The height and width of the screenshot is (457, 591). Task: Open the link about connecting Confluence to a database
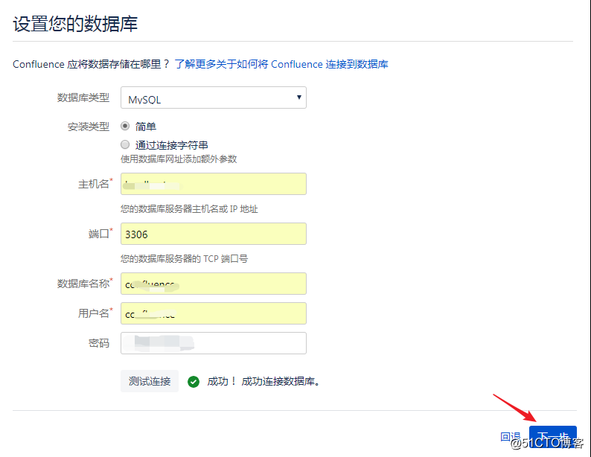pyautogui.click(x=281, y=65)
